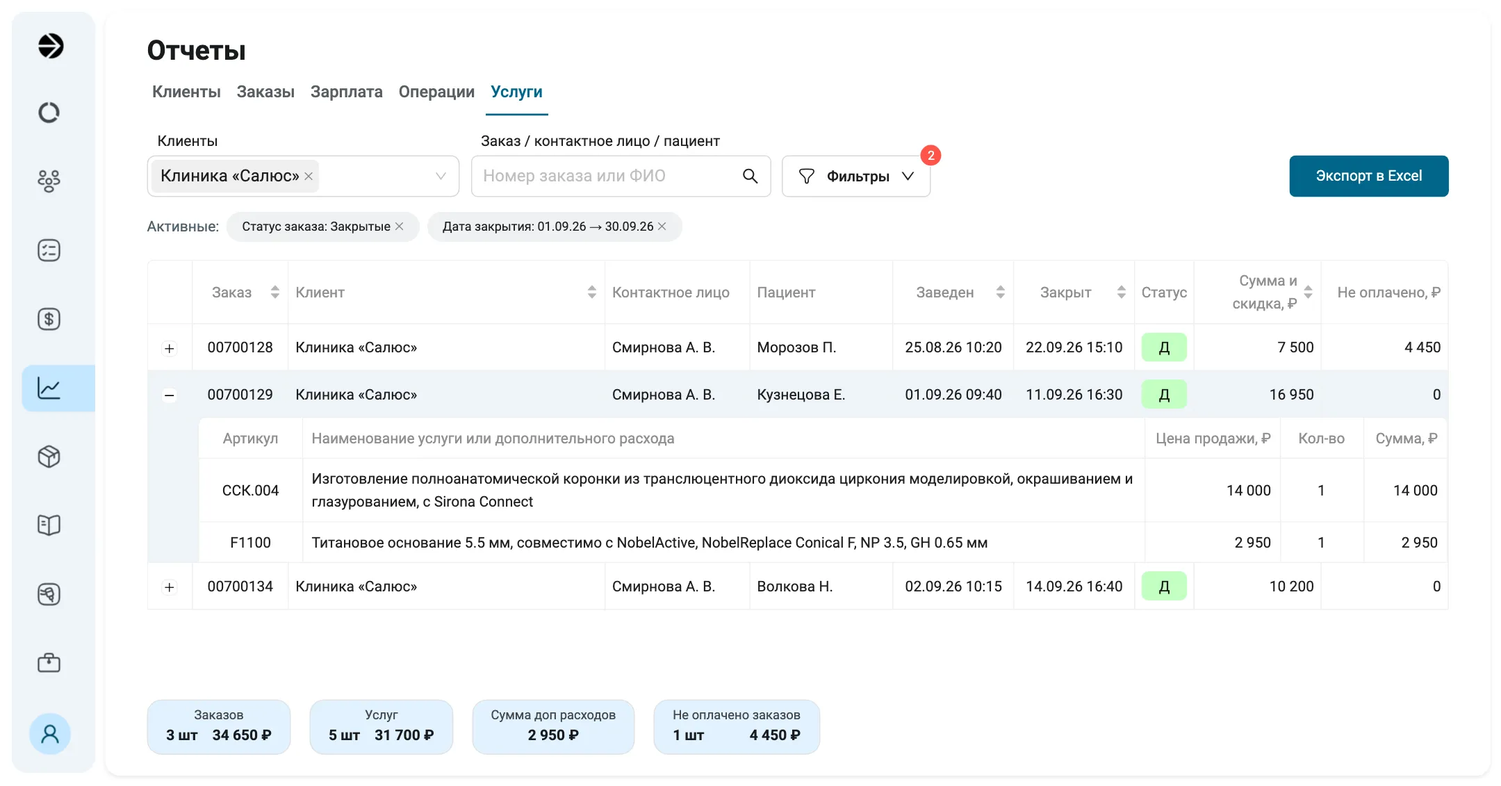Switch to the Заказы tab
Viewport: 1501px width, 786px height.
(265, 92)
